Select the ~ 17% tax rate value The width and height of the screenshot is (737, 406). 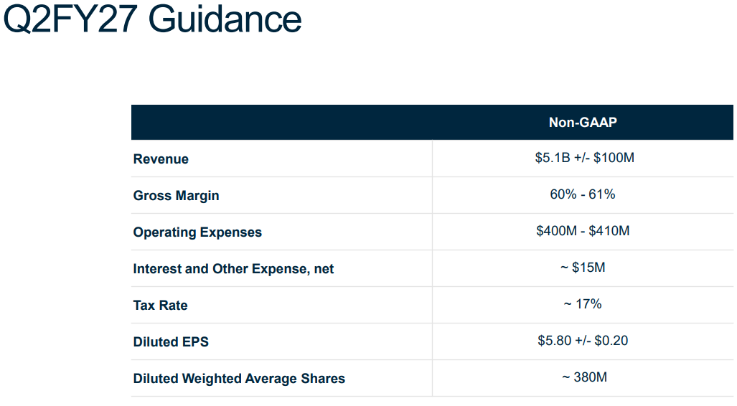coord(583,304)
